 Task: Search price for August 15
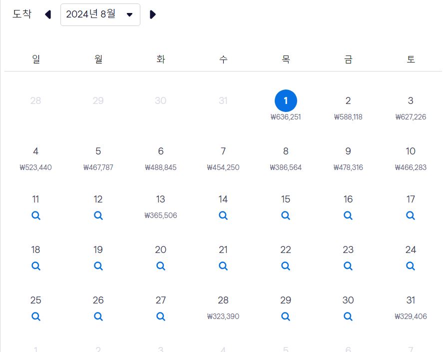(286, 215)
